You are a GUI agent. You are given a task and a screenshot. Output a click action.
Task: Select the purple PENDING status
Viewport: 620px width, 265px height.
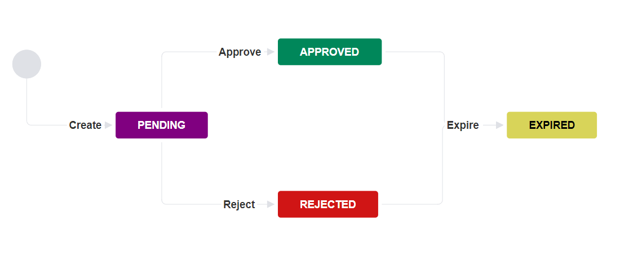point(161,125)
